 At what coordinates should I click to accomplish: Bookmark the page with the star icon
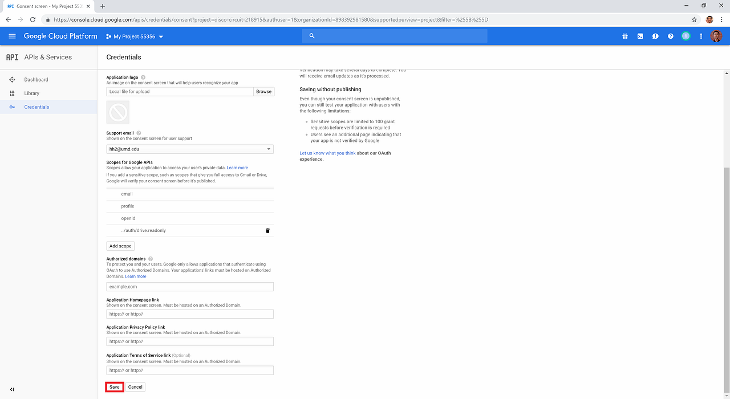pyautogui.click(x=694, y=19)
